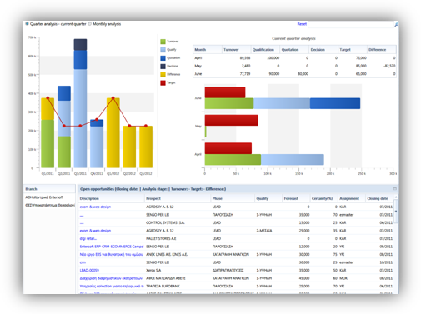Sort opportunities by Quality column
The image size is (421, 314).
coord(268,198)
